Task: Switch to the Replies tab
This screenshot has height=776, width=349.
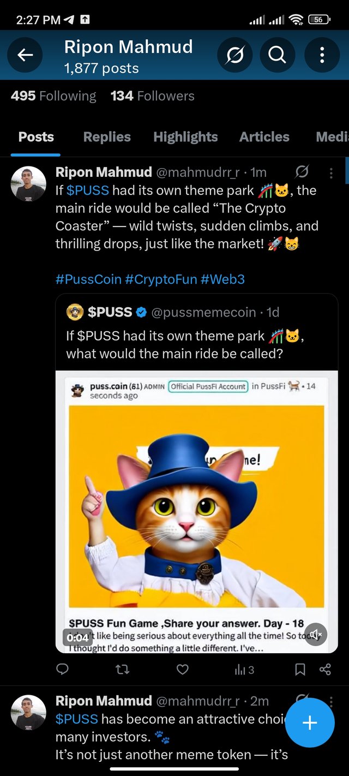Action: tap(107, 137)
